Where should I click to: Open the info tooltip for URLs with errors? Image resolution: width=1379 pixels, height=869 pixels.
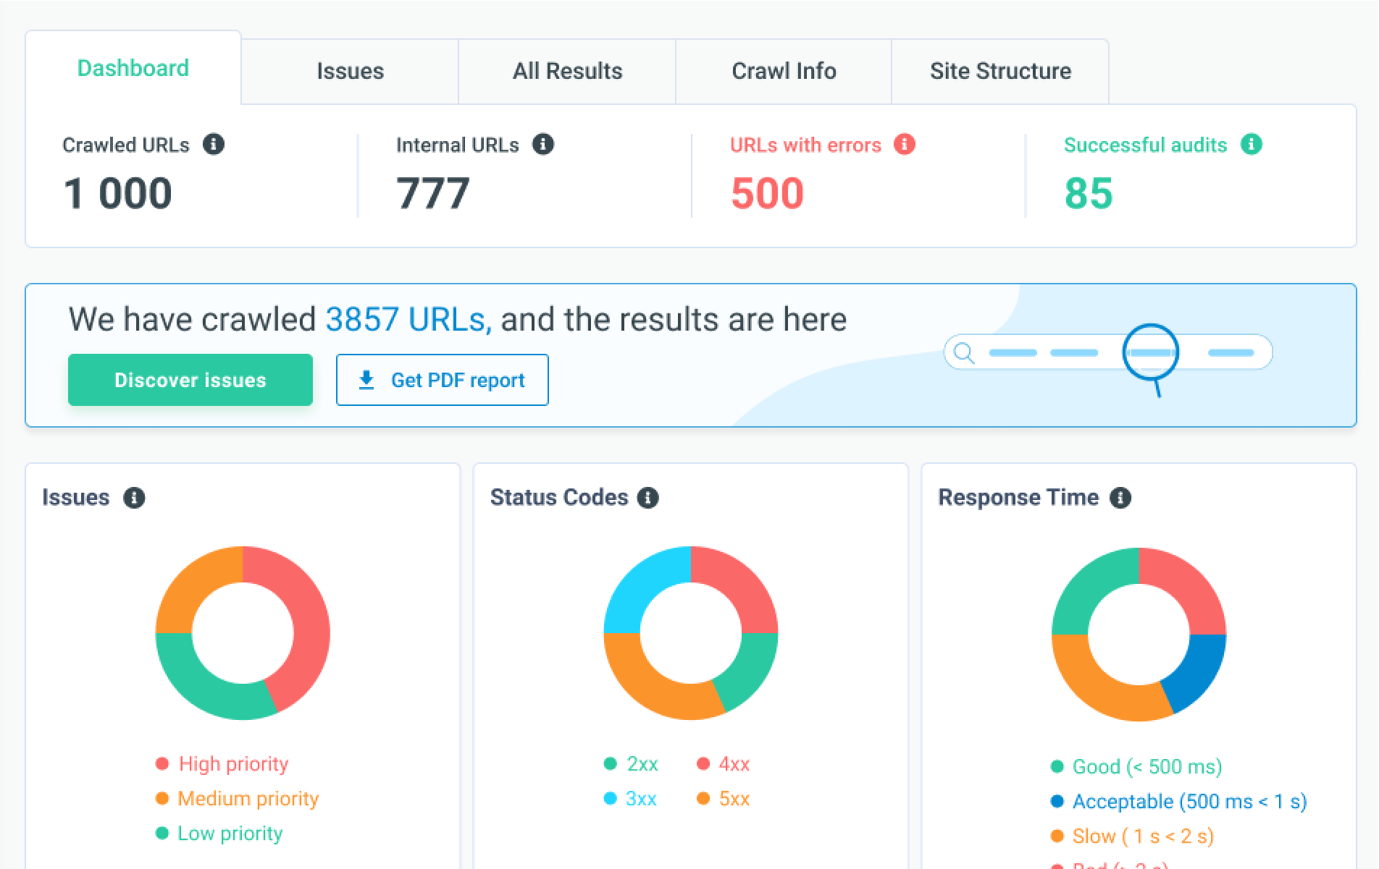click(x=904, y=145)
